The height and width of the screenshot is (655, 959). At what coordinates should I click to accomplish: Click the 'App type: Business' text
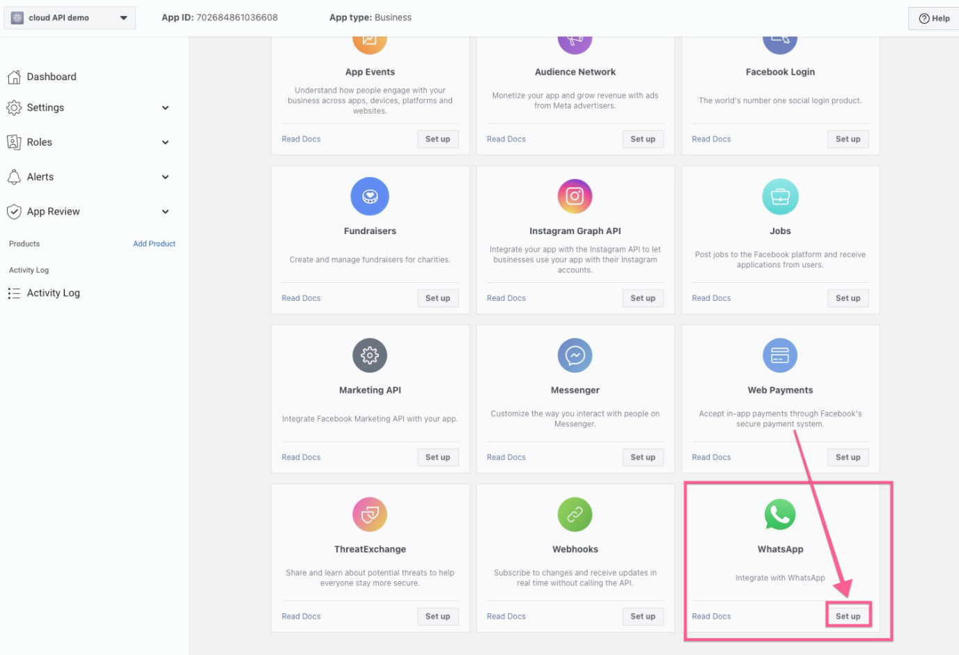point(371,17)
